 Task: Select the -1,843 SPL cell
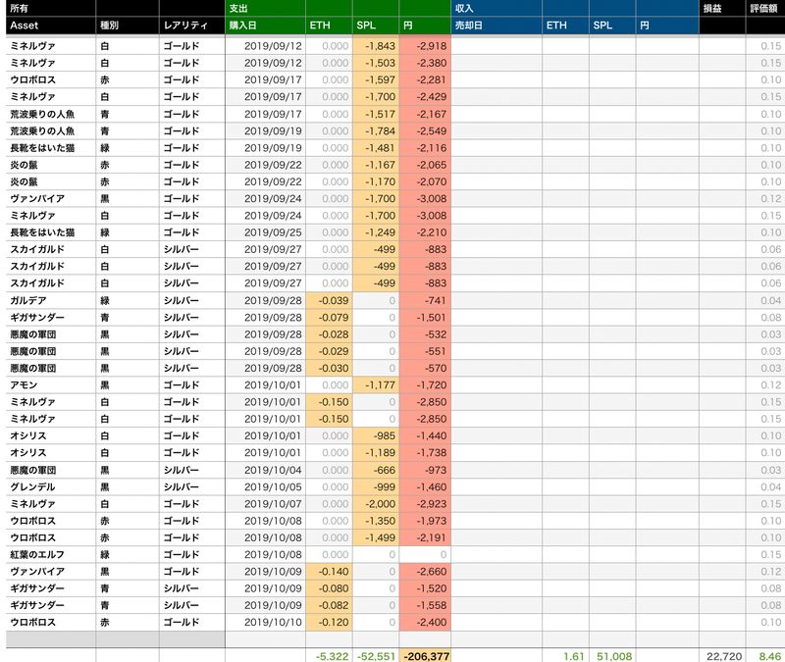point(379,47)
